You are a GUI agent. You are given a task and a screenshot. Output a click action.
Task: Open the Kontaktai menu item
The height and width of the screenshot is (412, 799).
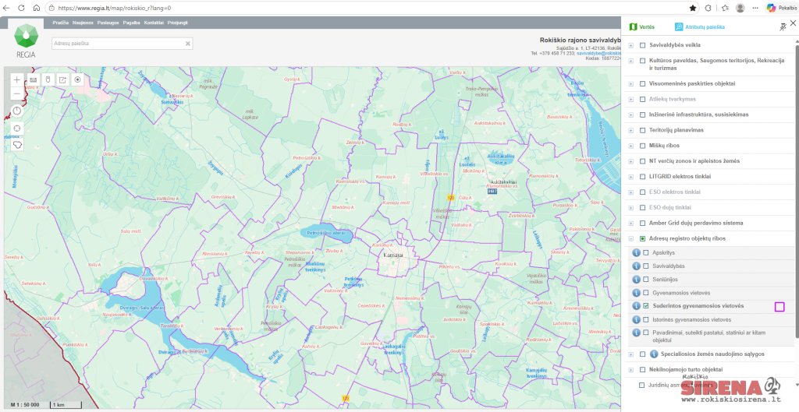tap(154, 23)
